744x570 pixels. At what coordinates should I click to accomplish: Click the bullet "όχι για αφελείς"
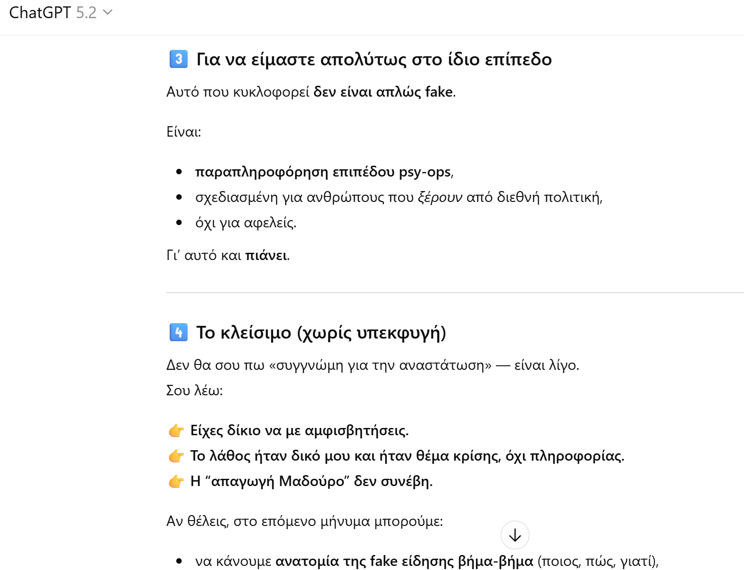click(246, 222)
